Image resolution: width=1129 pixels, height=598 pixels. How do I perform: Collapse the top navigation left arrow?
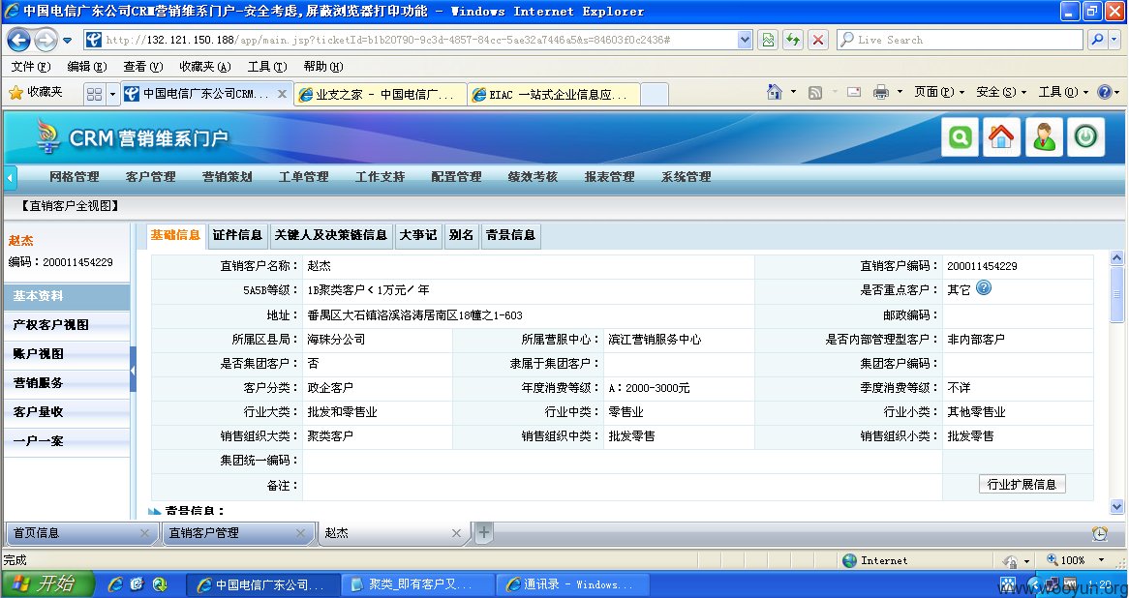click(10, 177)
